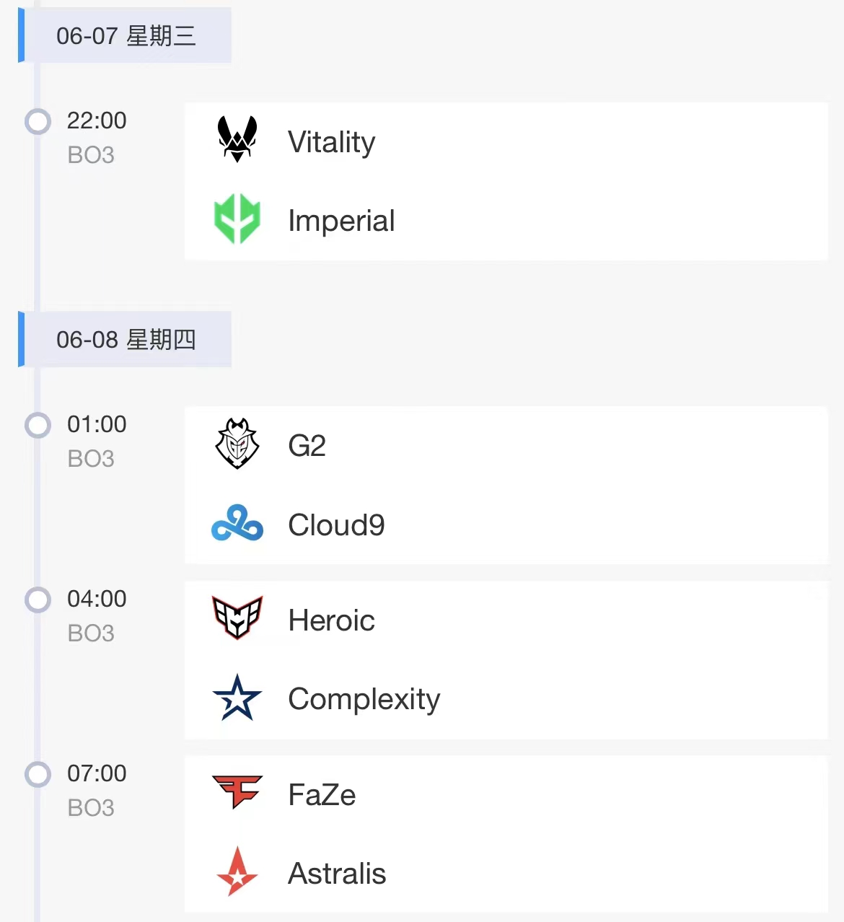Click the Heroic team logo
Viewport: 844px width, 922px height.
237,618
